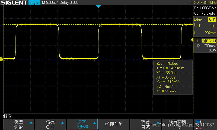This screenshot has height=130, width=217.
Task: Toggle the 释抑关闭 holdoff button
Action: click(114, 124)
